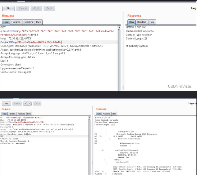Image resolution: width=197 pixels, height=175 pixels.
Task: Click product ID '00377-90000-00001-AA906' in lower response
Action: click(x=127, y=150)
